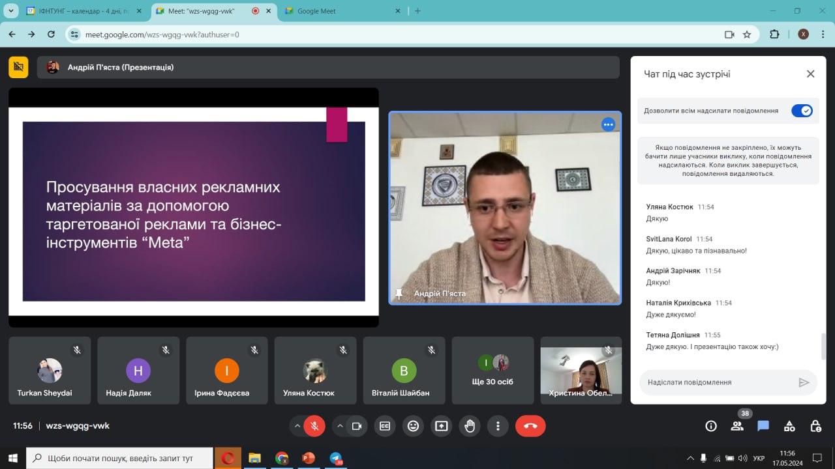835x469 pixels.
Task: Open three-dot options on Андрій П'яста video
Action: tap(608, 124)
